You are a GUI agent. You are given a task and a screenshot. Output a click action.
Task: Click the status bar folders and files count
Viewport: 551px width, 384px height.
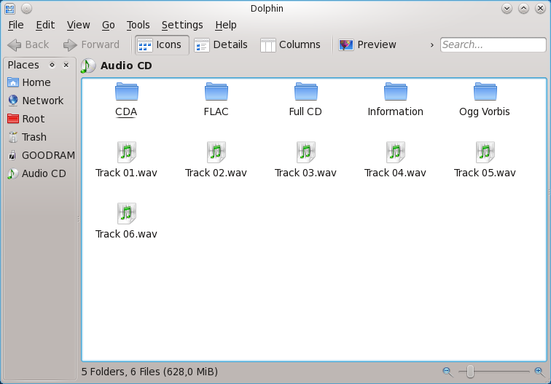(149, 372)
